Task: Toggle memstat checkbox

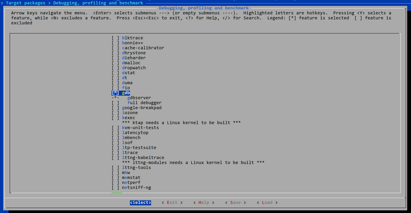Action: pos(115,177)
